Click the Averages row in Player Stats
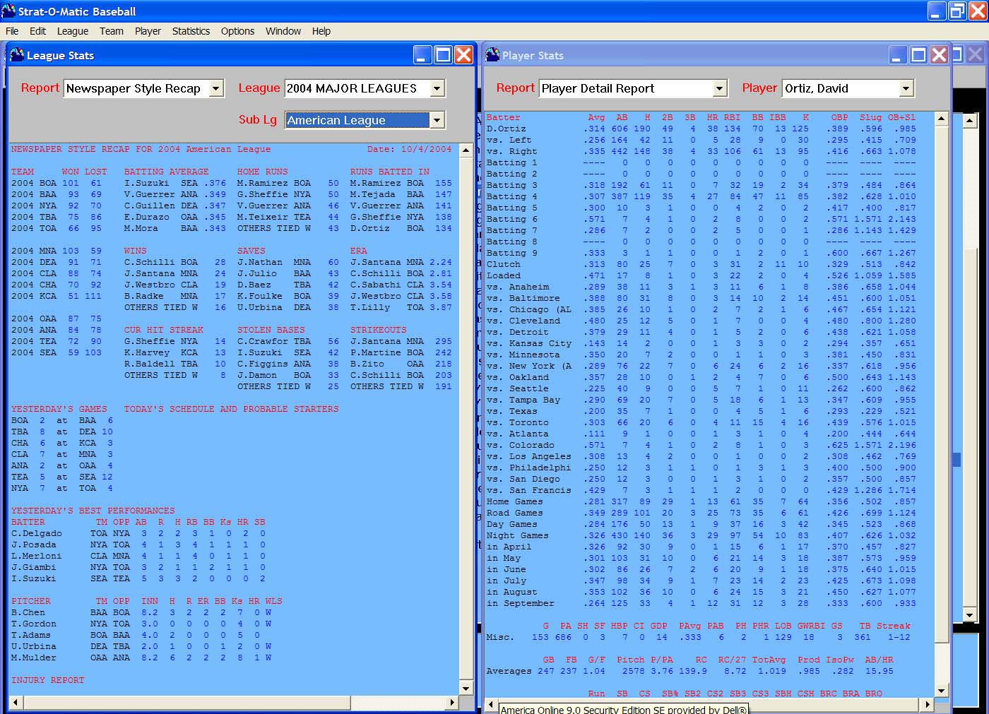 click(x=690, y=671)
